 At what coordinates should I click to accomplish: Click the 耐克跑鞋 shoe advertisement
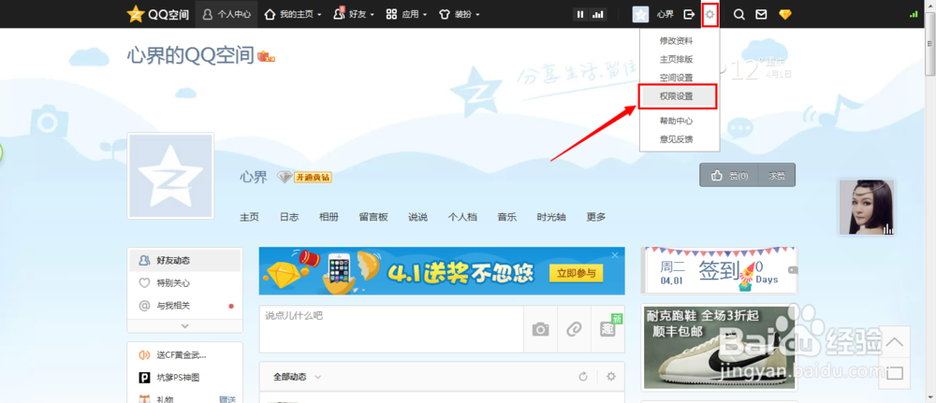click(719, 348)
